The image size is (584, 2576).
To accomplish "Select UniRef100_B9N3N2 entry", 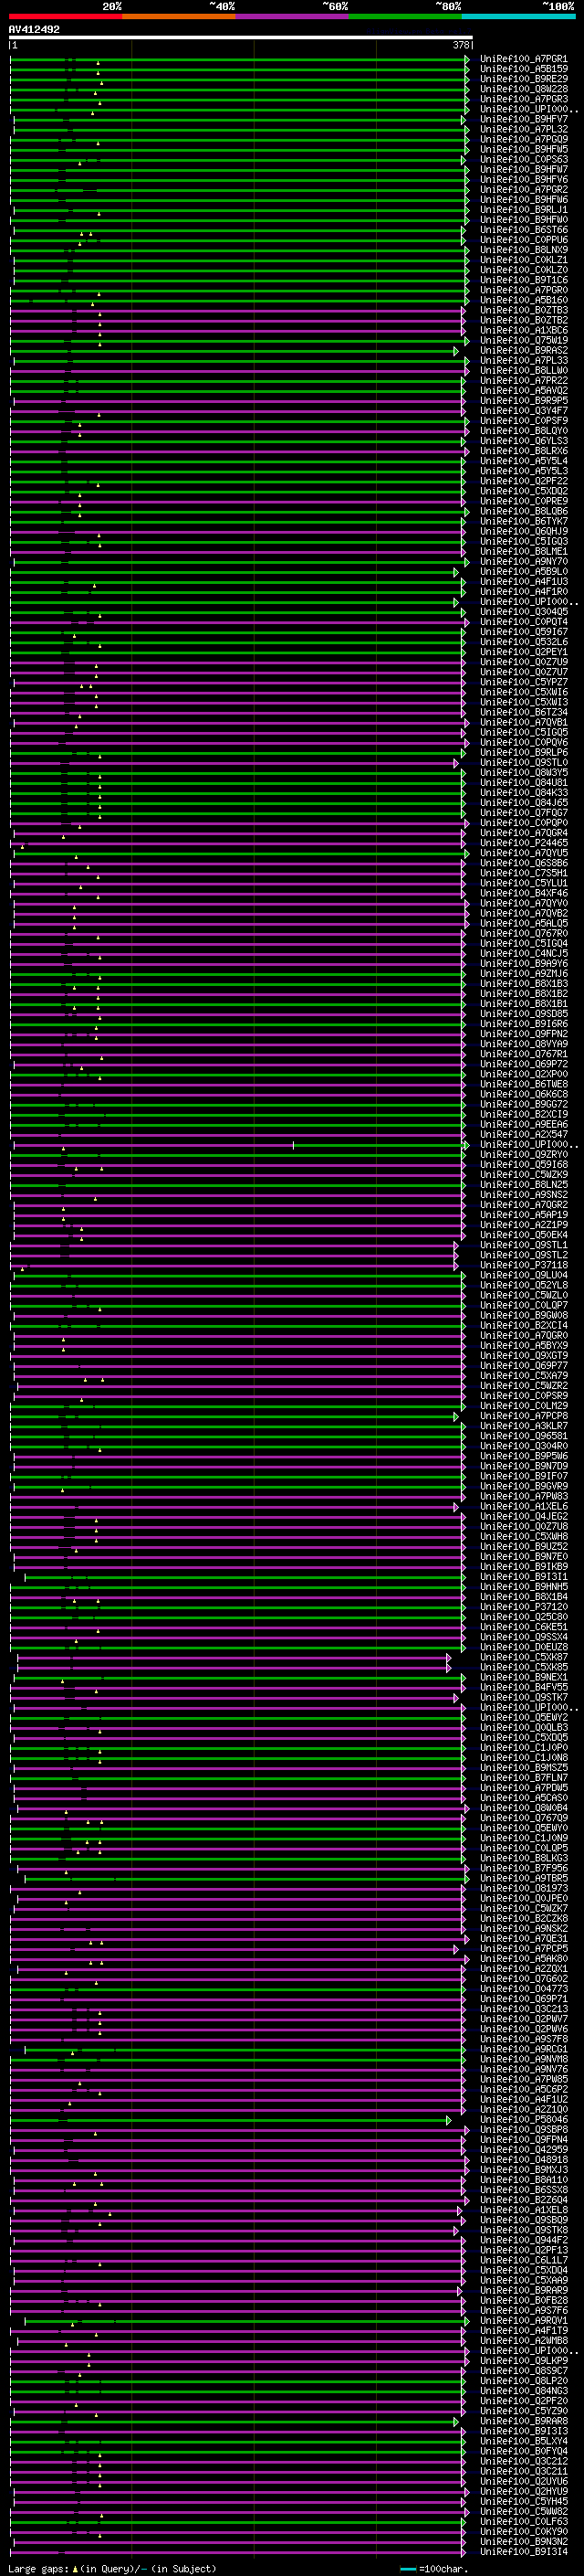I will pyautogui.click(x=523, y=2542).
